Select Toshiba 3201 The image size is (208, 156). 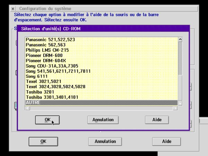tap(102, 92)
